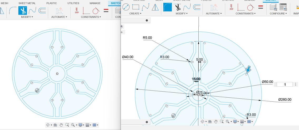The width and height of the screenshot is (299, 130).
Task: Open Display Settings in left navigation bar
Action: click(81, 125)
